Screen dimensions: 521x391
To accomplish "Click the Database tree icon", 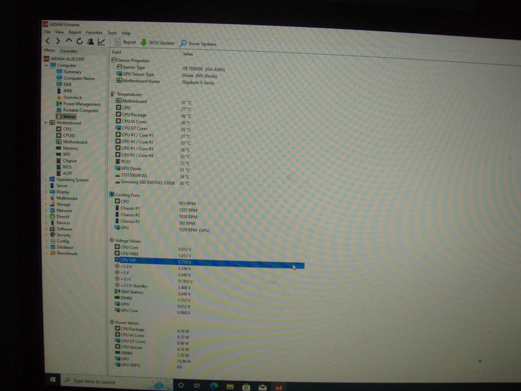I will pyautogui.click(x=52, y=247).
